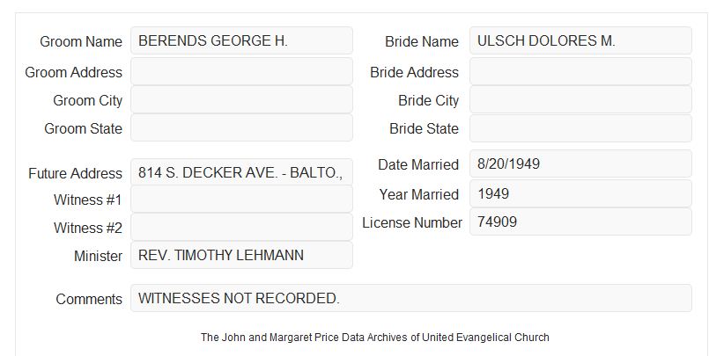The width and height of the screenshot is (709, 356).
Task: Focus the empty Witness #1 field
Action: (x=241, y=199)
